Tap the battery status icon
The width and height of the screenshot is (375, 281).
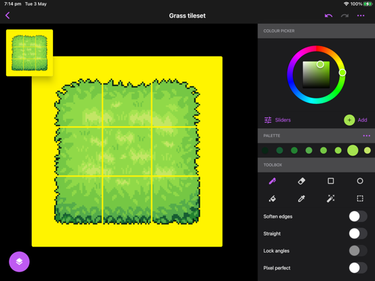coord(368,4)
